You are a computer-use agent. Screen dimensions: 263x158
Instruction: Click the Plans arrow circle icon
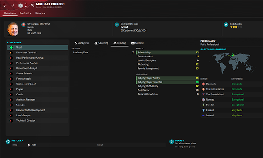[171, 141]
